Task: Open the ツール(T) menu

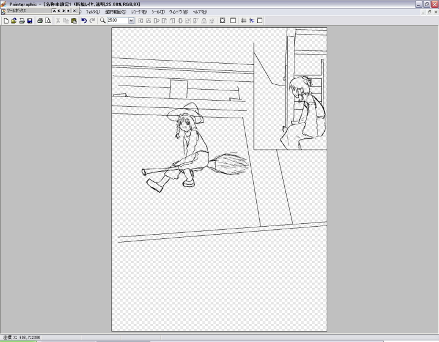Action: 158,12
